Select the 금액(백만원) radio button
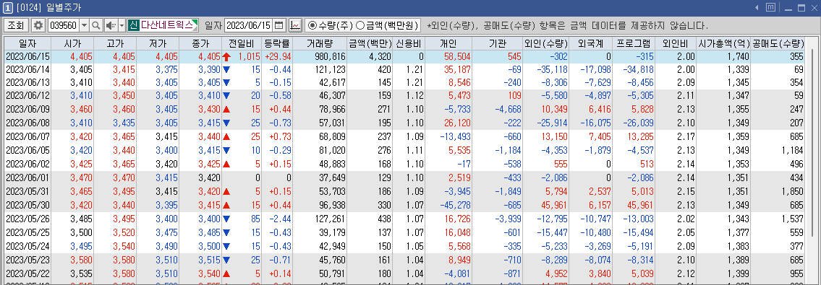 (x=360, y=25)
